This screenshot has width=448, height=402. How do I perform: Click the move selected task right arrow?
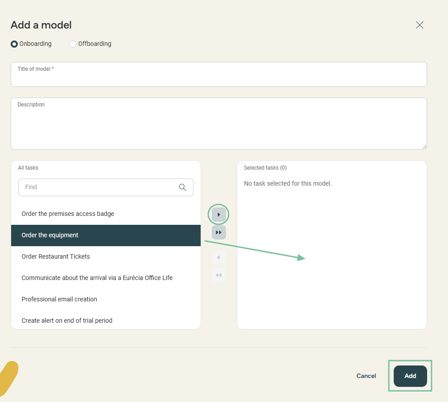tap(218, 215)
